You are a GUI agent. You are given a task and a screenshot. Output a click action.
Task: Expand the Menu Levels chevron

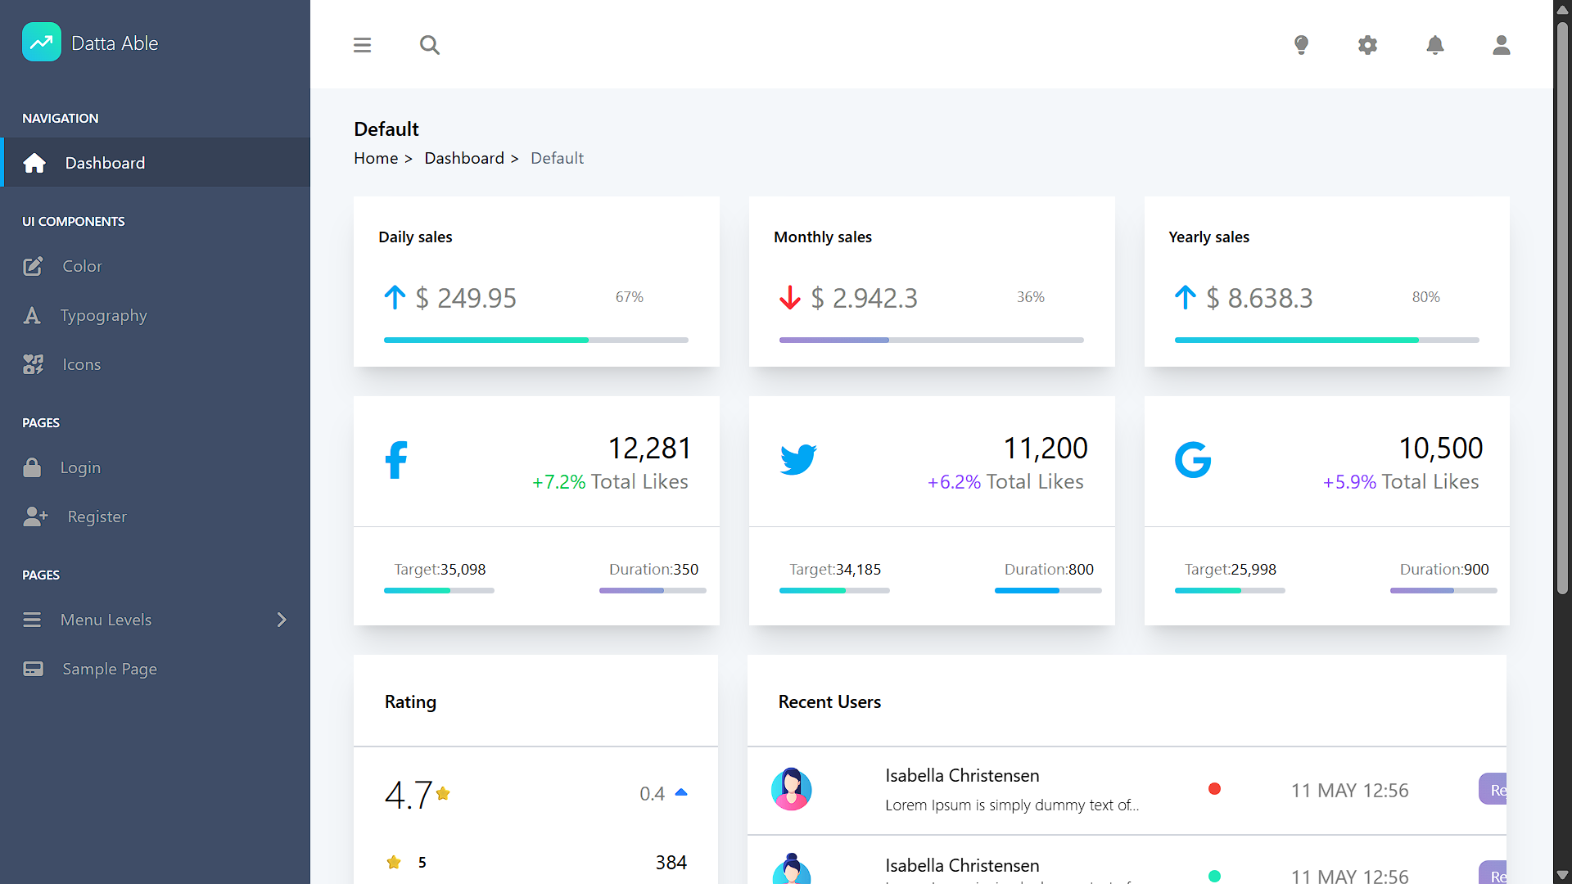point(282,620)
